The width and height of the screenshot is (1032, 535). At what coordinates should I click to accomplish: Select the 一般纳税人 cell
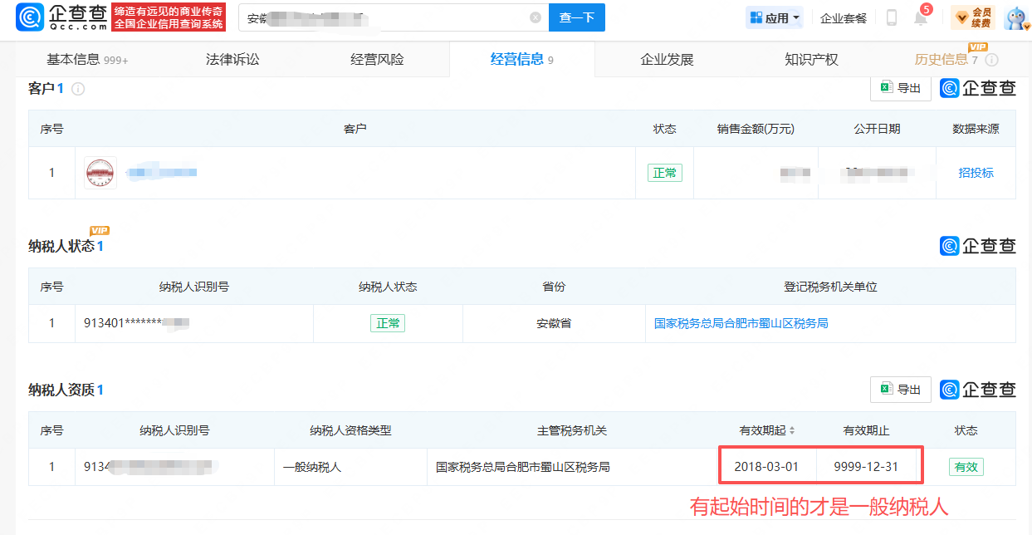350,467
